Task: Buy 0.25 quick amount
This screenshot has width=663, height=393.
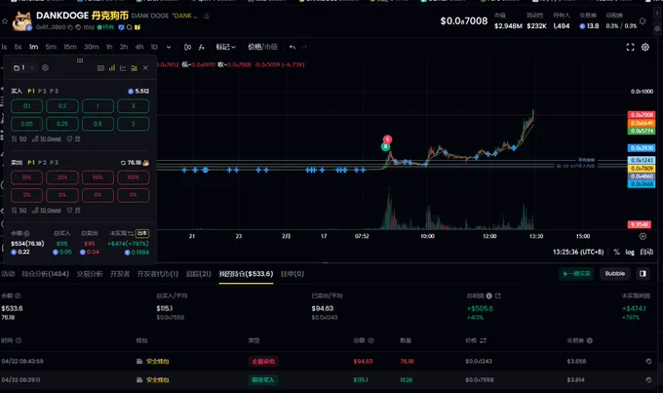Action: tap(62, 124)
